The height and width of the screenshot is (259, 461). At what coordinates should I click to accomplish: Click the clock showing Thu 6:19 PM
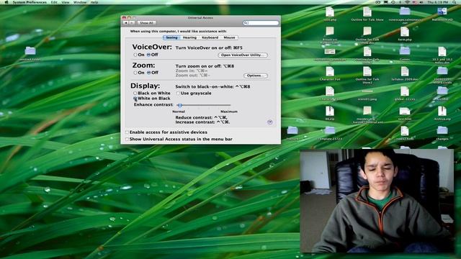click(x=438, y=2)
